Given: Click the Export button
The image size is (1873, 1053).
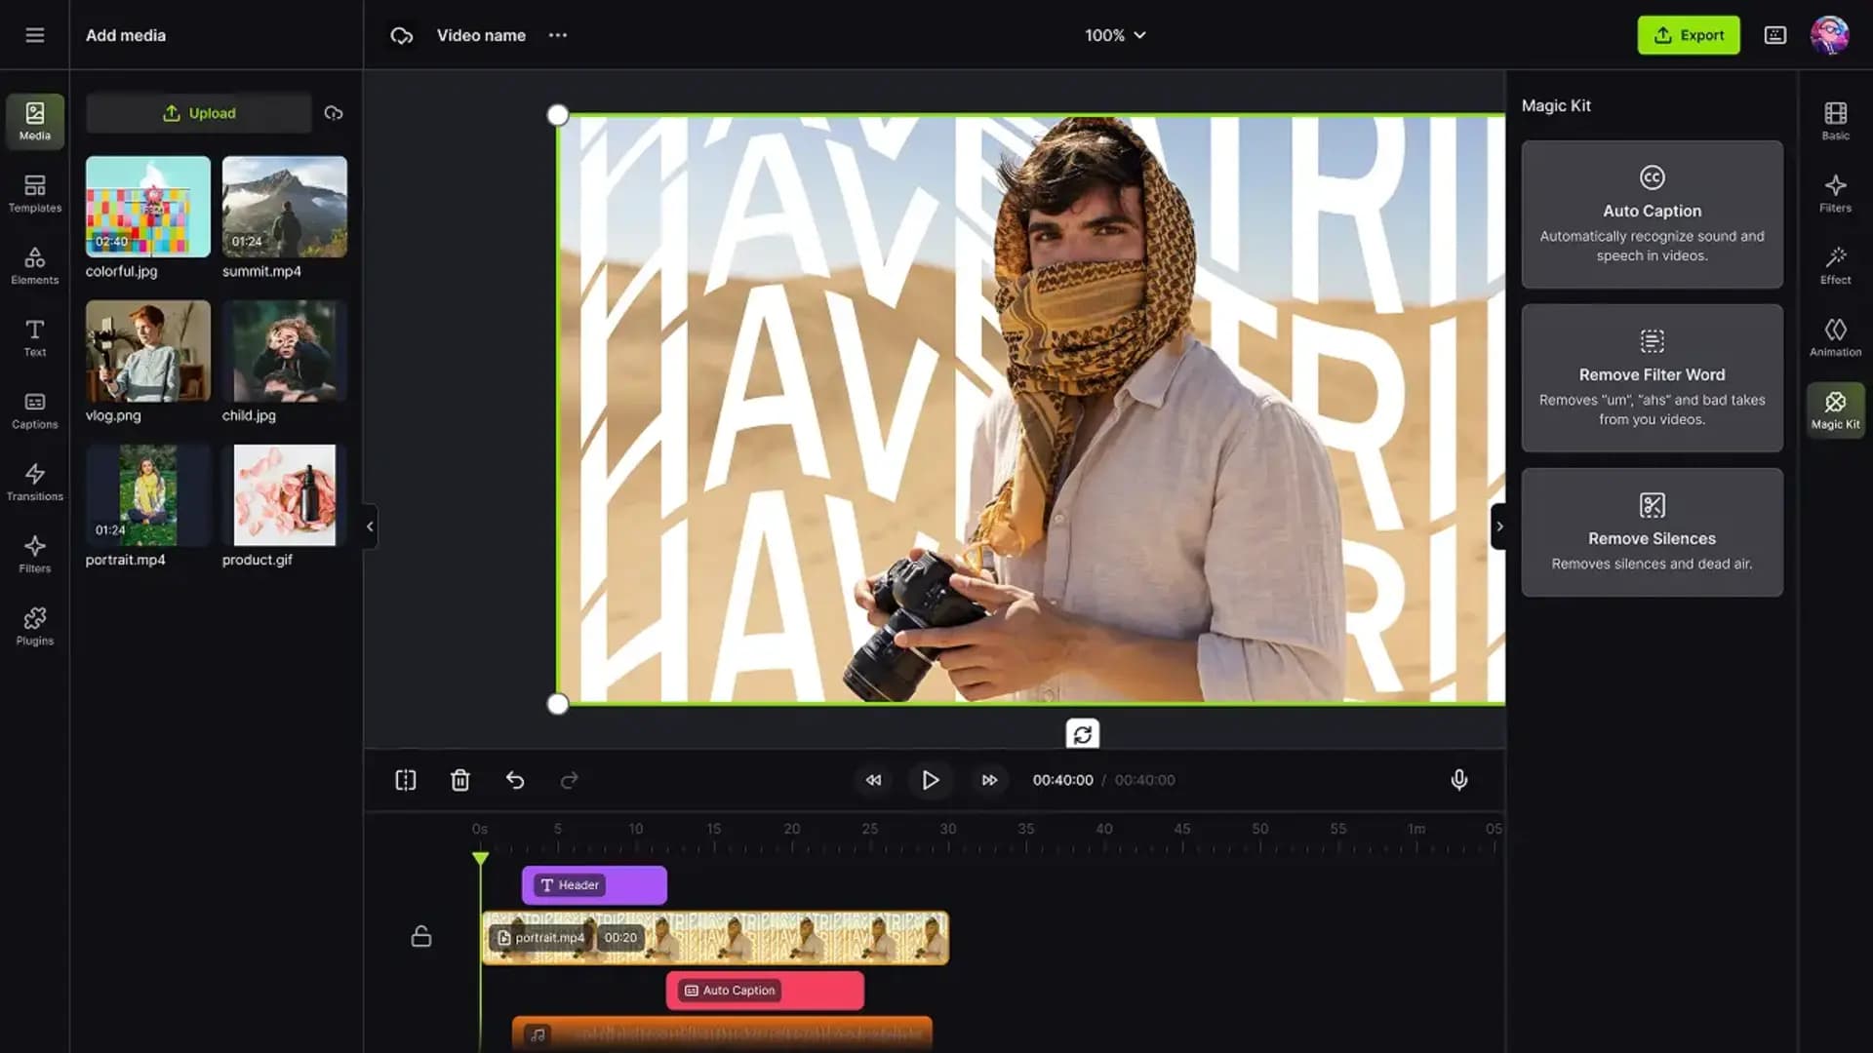Looking at the screenshot, I should [1689, 35].
